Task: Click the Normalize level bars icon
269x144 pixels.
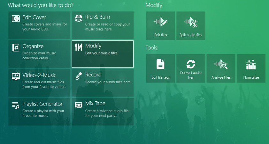Action: coord(251,64)
